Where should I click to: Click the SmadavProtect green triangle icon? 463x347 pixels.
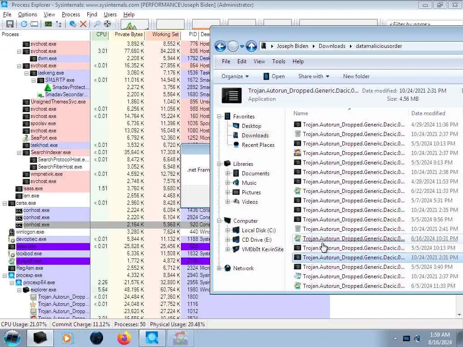(x=48, y=87)
